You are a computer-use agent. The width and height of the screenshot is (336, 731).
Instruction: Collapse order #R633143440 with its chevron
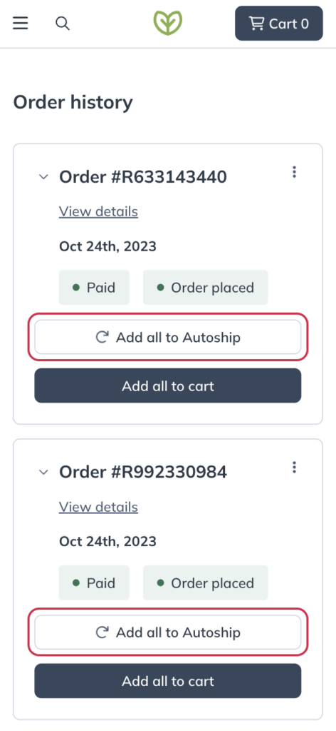pyautogui.click(x=43, y=177)
